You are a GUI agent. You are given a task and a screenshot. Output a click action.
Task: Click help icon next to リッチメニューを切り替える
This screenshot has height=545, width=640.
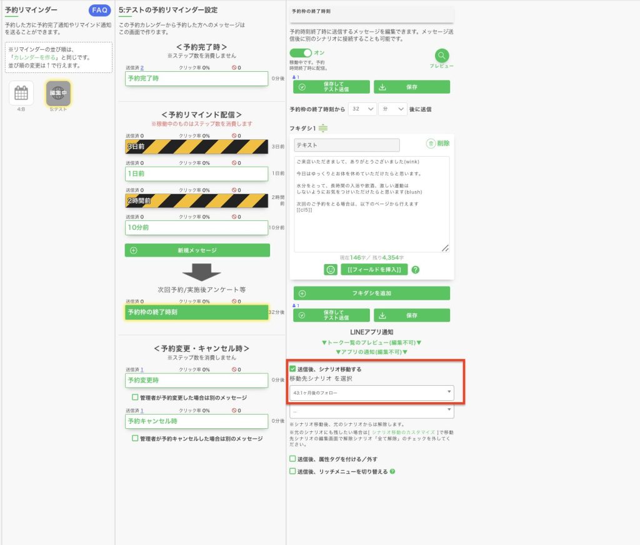[392, 471]
